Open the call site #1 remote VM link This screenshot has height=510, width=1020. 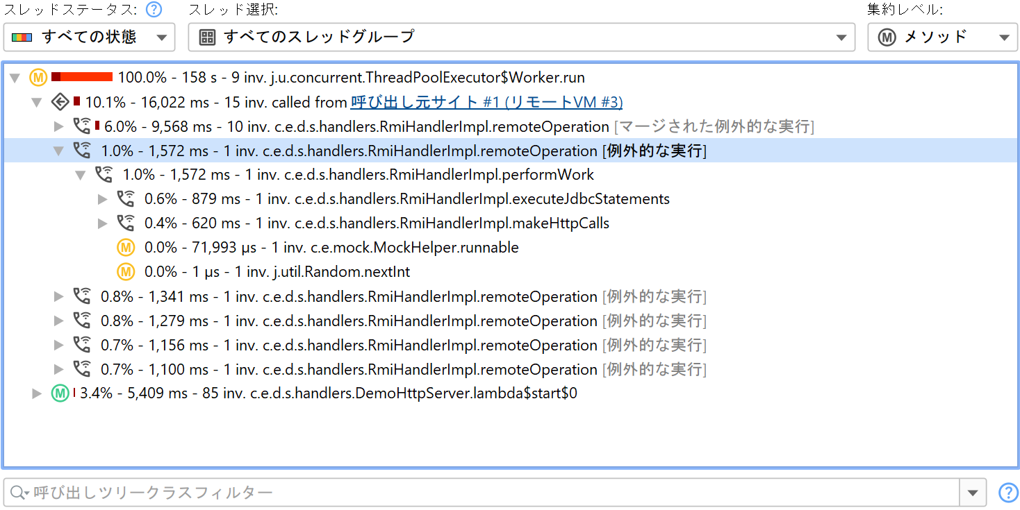pyautogui.click(x=486, y=102)
